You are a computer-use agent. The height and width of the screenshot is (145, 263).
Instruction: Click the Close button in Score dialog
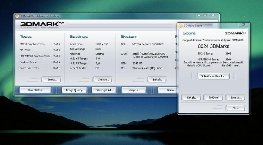click(235, 108)
